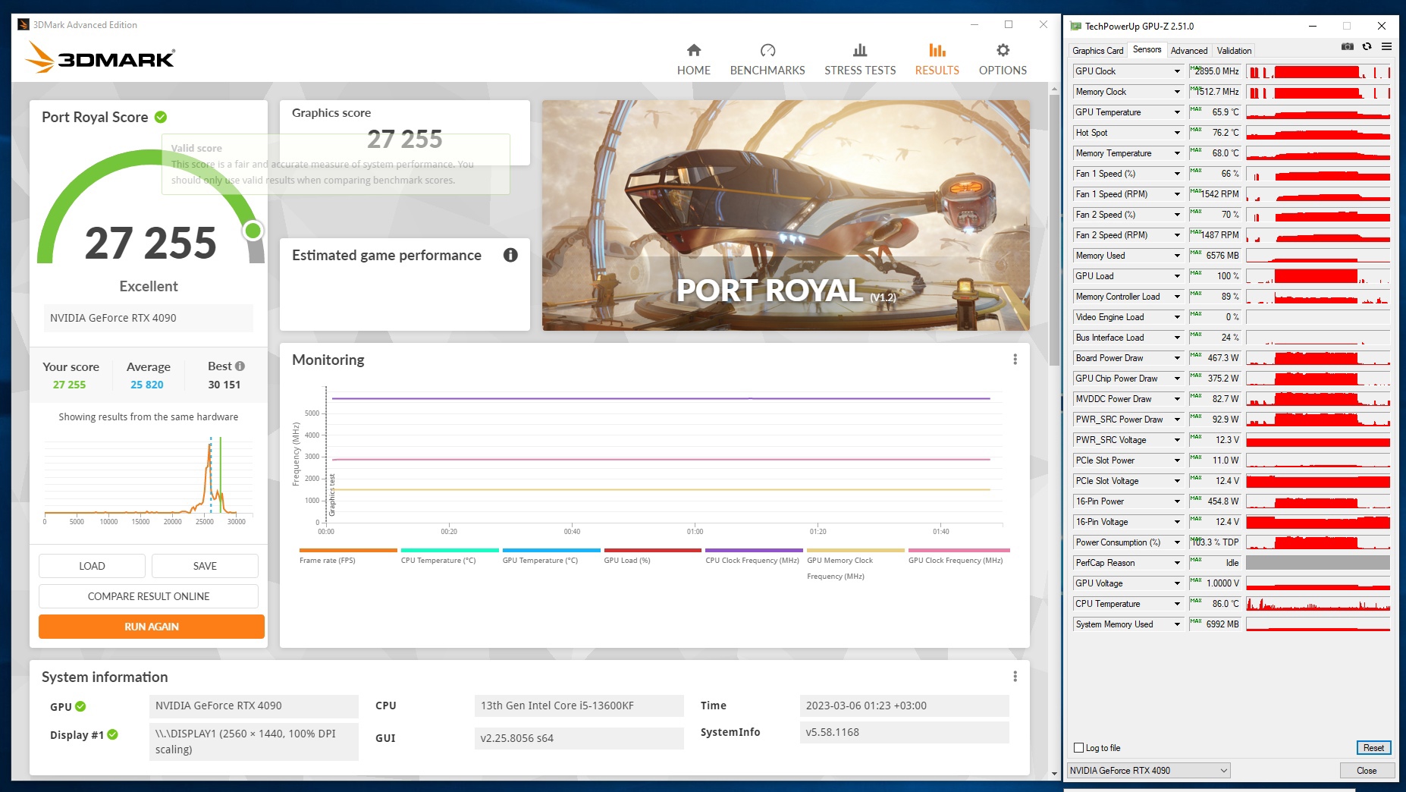Click the info icon next to Best
Image resolution: width=1406 pixels, height=792 pixels.
[x=240, y=366]
